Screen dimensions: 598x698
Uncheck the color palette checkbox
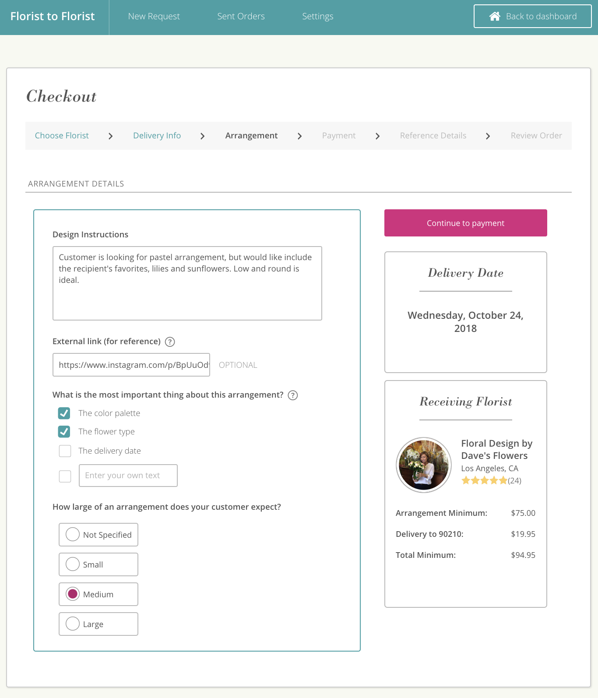coord(64,413)
